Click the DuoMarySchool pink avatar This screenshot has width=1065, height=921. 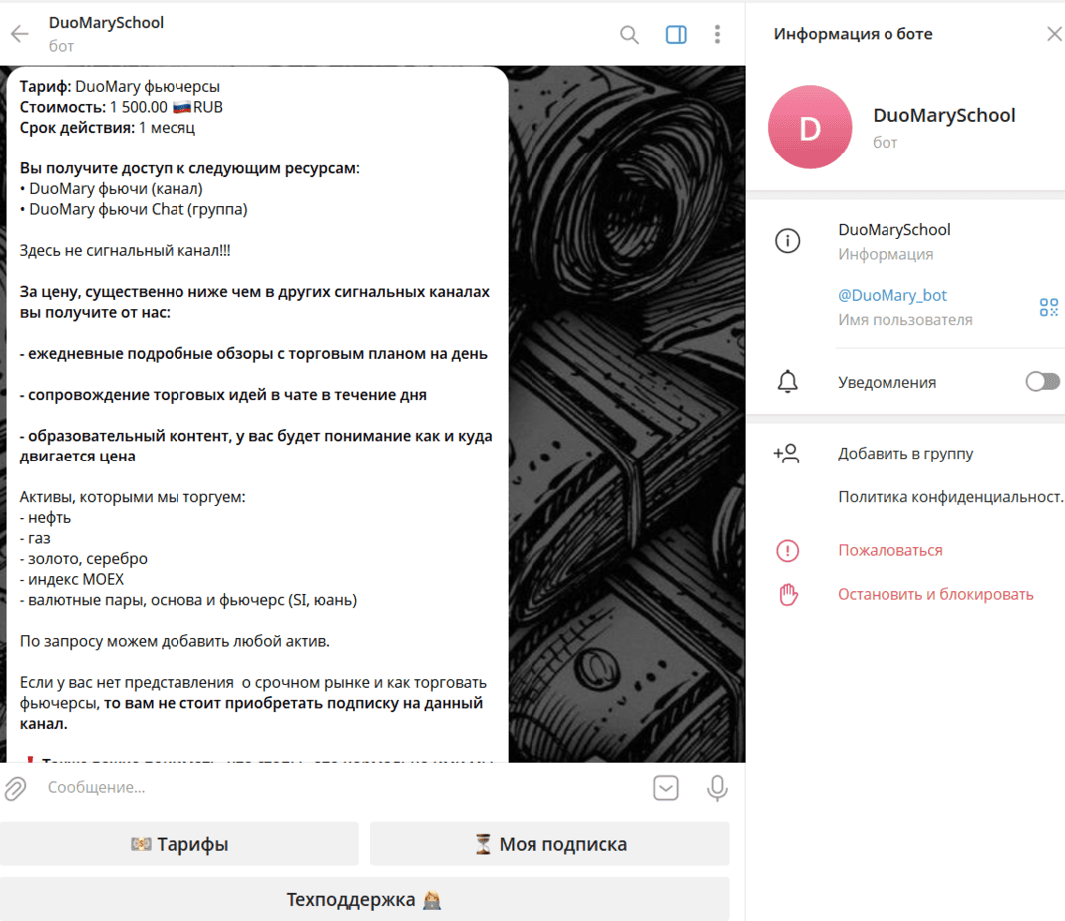click(810, 128)
